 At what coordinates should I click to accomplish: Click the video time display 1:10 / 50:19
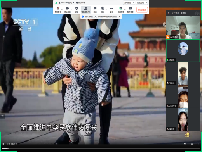tap(12, 144)
